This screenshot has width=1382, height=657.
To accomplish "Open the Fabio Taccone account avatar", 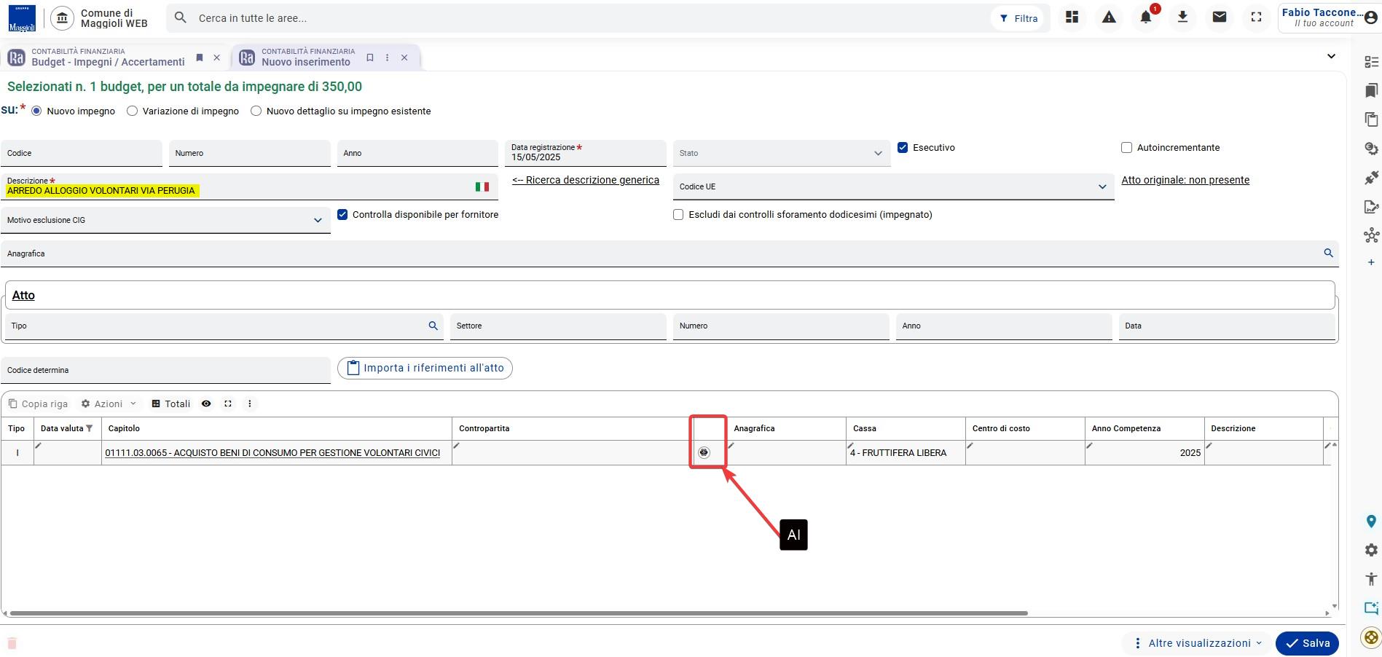I will (x=1370, y=18).
